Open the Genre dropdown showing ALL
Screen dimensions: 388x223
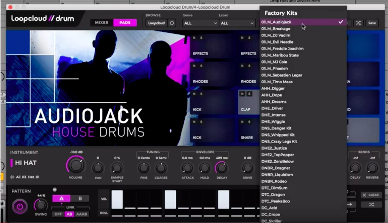pyautogui.click(x=200, y=23)
